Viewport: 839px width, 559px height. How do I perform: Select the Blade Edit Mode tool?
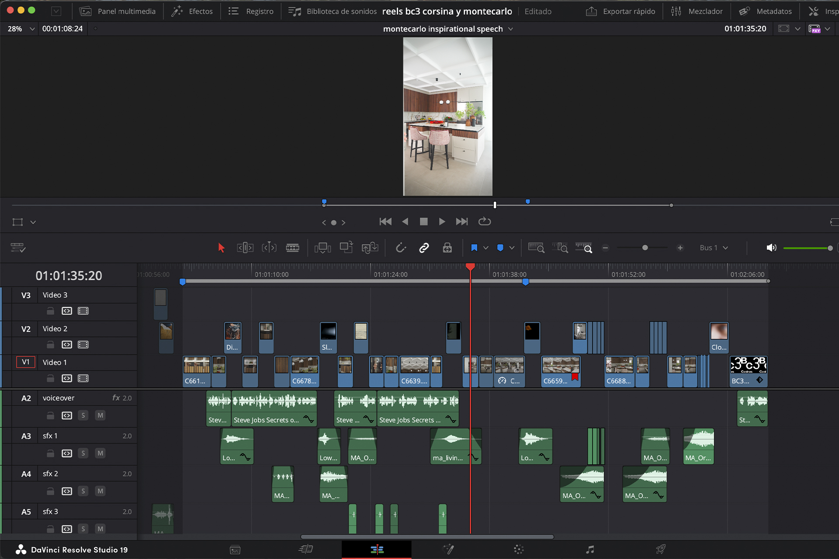click(x=292, y=248)
